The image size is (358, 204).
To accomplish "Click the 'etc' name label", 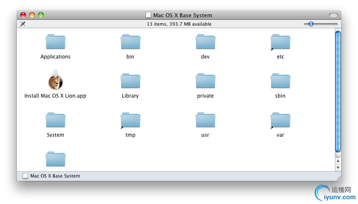I will point(281,57).
